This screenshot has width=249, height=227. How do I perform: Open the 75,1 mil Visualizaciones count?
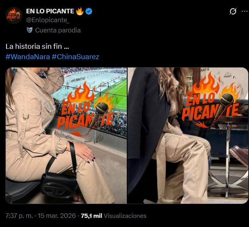[113, 216]
